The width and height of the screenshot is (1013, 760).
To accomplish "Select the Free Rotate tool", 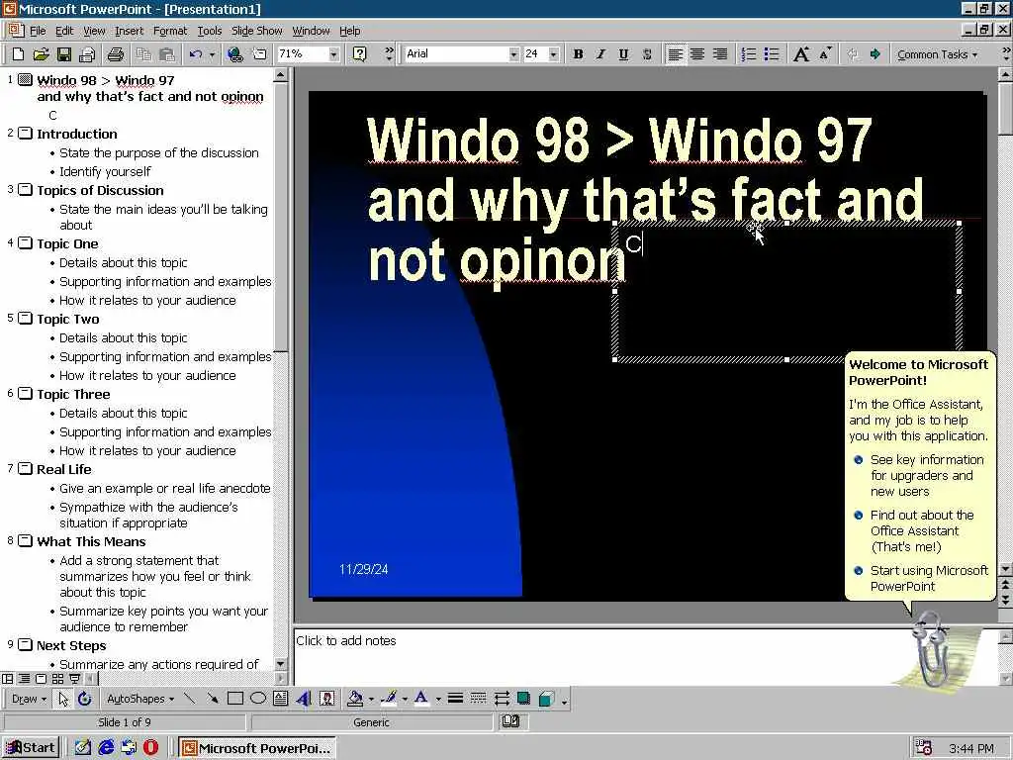I will (x=85, y=699).
